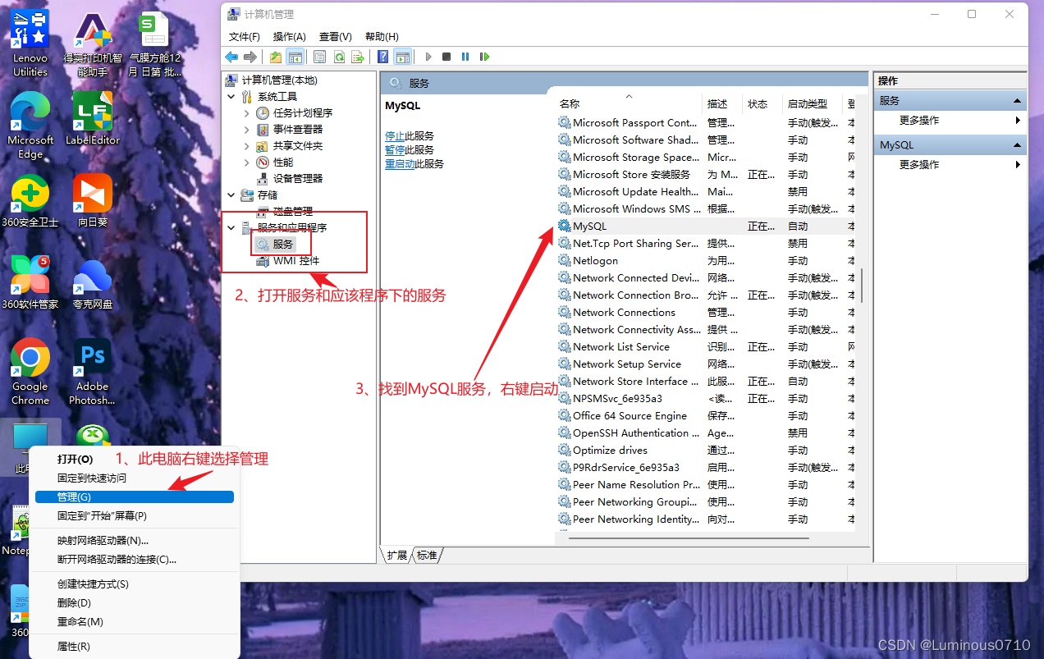Collapse the 服务 section in the actions pane

click(x=1017, y=101)
